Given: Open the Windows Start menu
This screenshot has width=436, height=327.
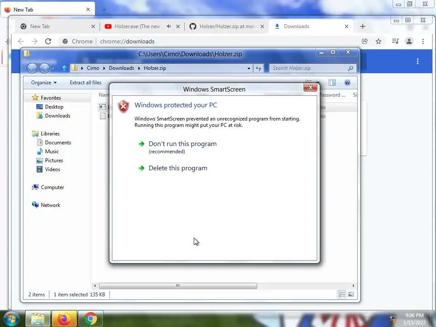Looking at the screenshot, I should 11,318.
